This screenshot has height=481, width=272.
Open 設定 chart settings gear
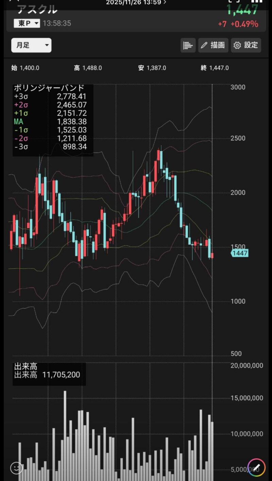246,45
